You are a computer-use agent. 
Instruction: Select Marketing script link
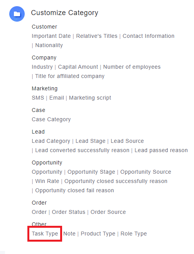click(90, 98)
